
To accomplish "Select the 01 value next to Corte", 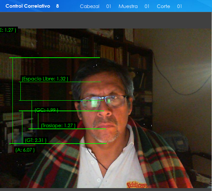I will click(179, 6).
